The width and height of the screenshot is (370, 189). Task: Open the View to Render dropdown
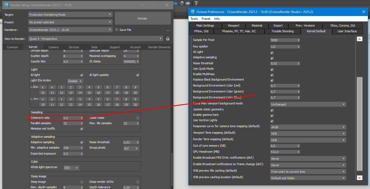96,39
